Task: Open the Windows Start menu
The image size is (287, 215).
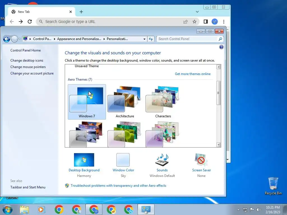Action: [x=8, y=209]
